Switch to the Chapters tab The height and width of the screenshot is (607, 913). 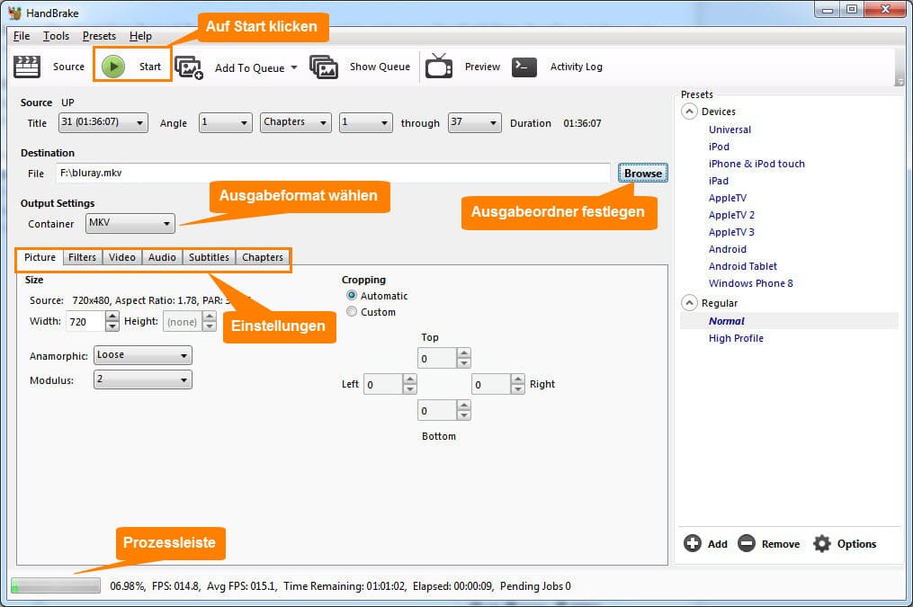tap(263, 257)
